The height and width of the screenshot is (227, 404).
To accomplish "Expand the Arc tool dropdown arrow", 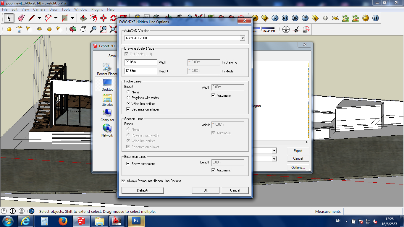I will click(56, 18).
